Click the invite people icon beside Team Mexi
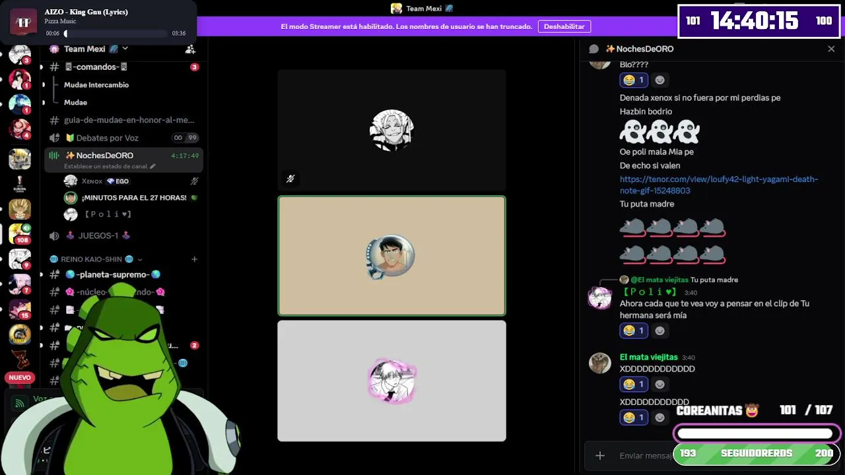This screenshot has height=475, width=845. [190, 49]
